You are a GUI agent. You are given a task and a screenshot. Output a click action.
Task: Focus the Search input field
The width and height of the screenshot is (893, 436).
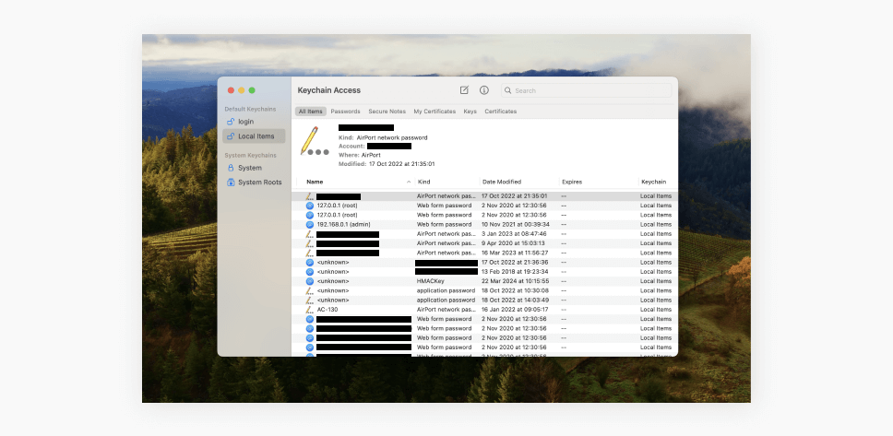[586, 90]
